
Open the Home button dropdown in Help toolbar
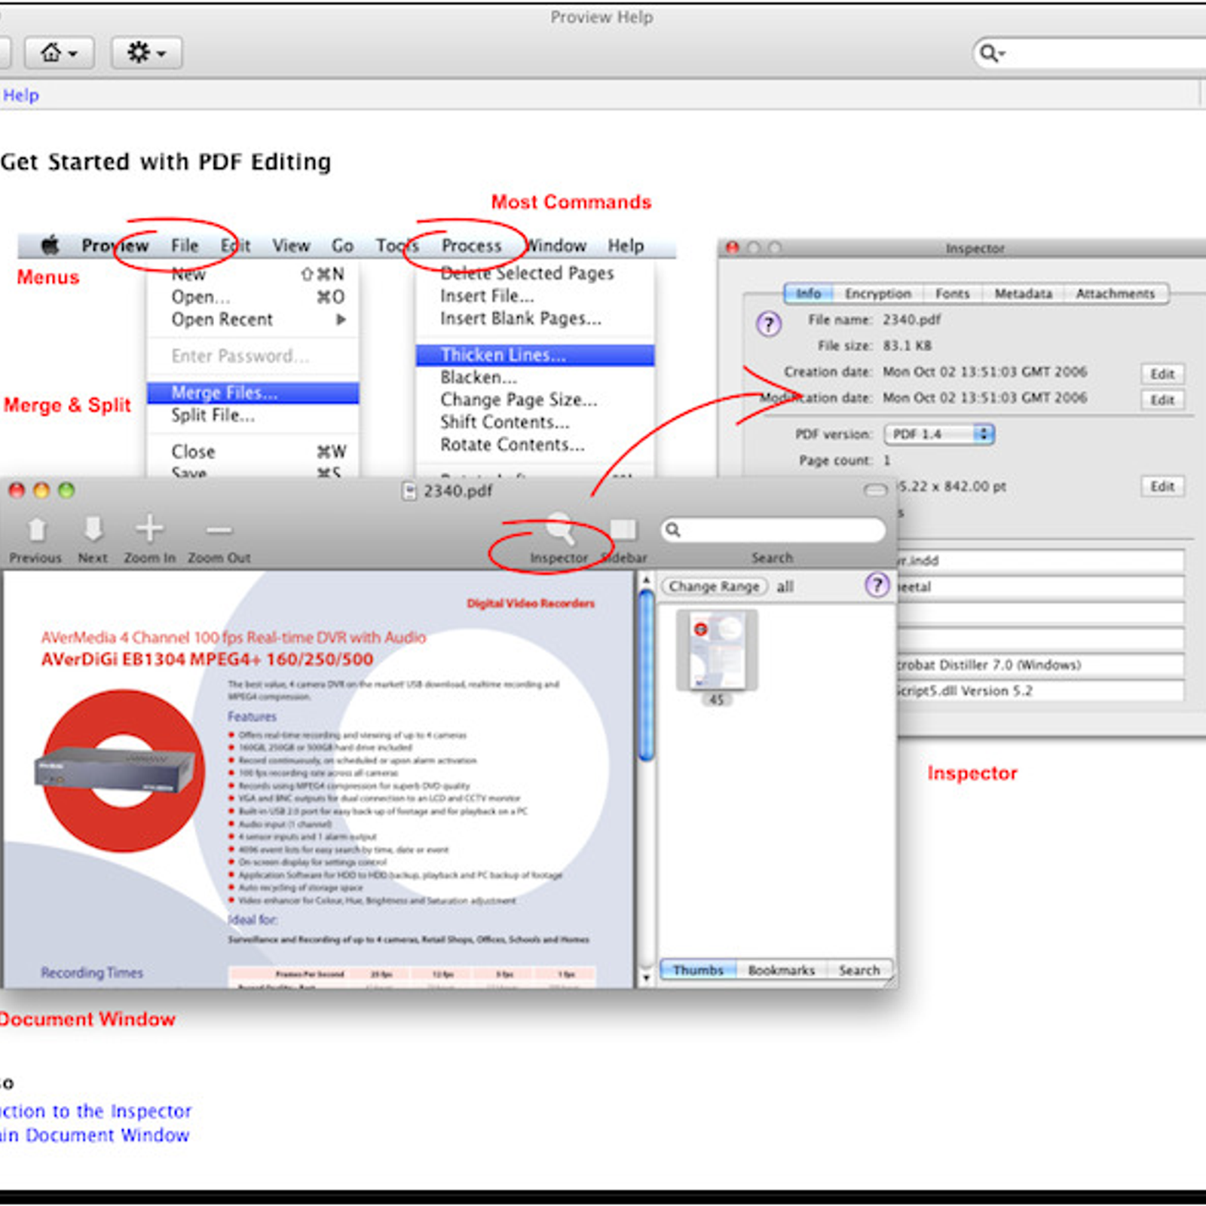coord(60,53)
